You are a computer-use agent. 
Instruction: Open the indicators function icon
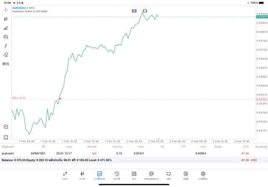(5, 46)
